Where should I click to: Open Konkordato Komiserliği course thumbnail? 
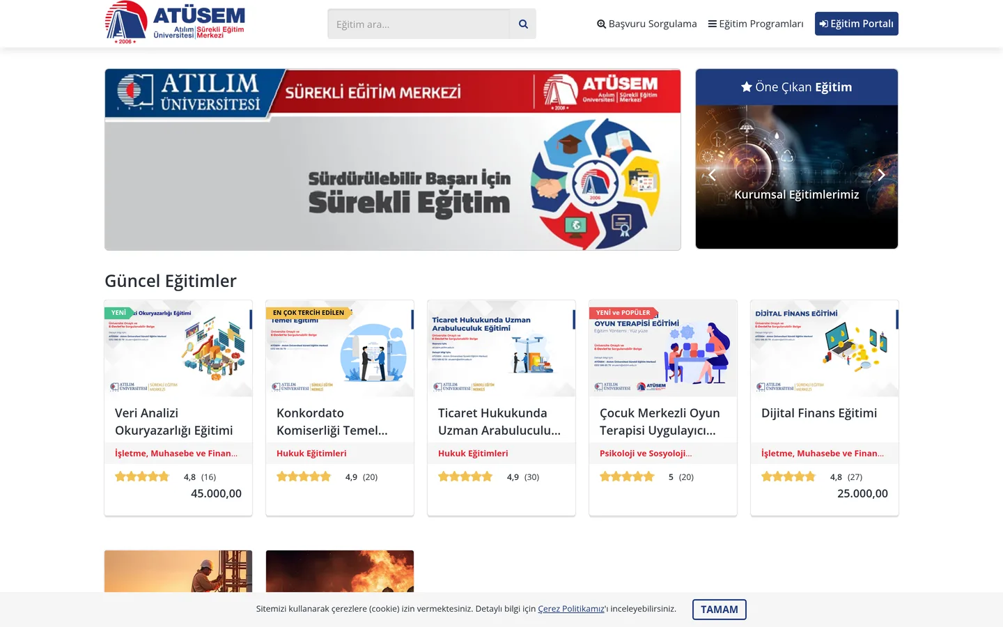[x=340, y=348]
